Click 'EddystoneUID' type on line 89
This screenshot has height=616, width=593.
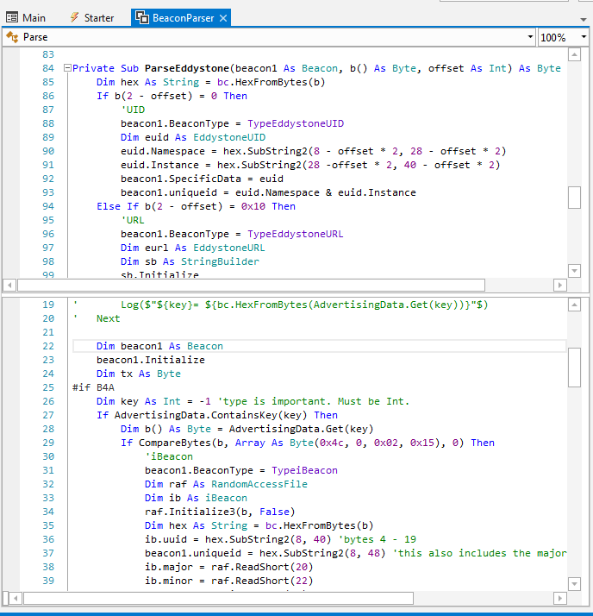pyautogui.click(x=229, y=137)
